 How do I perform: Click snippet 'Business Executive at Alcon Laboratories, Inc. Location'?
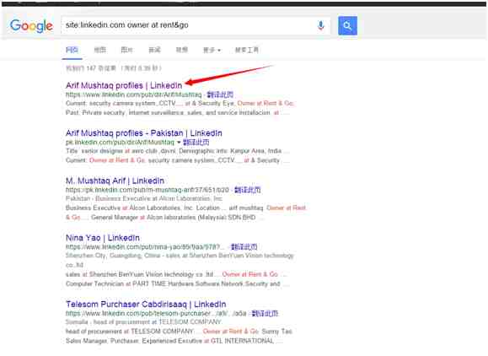142,208
